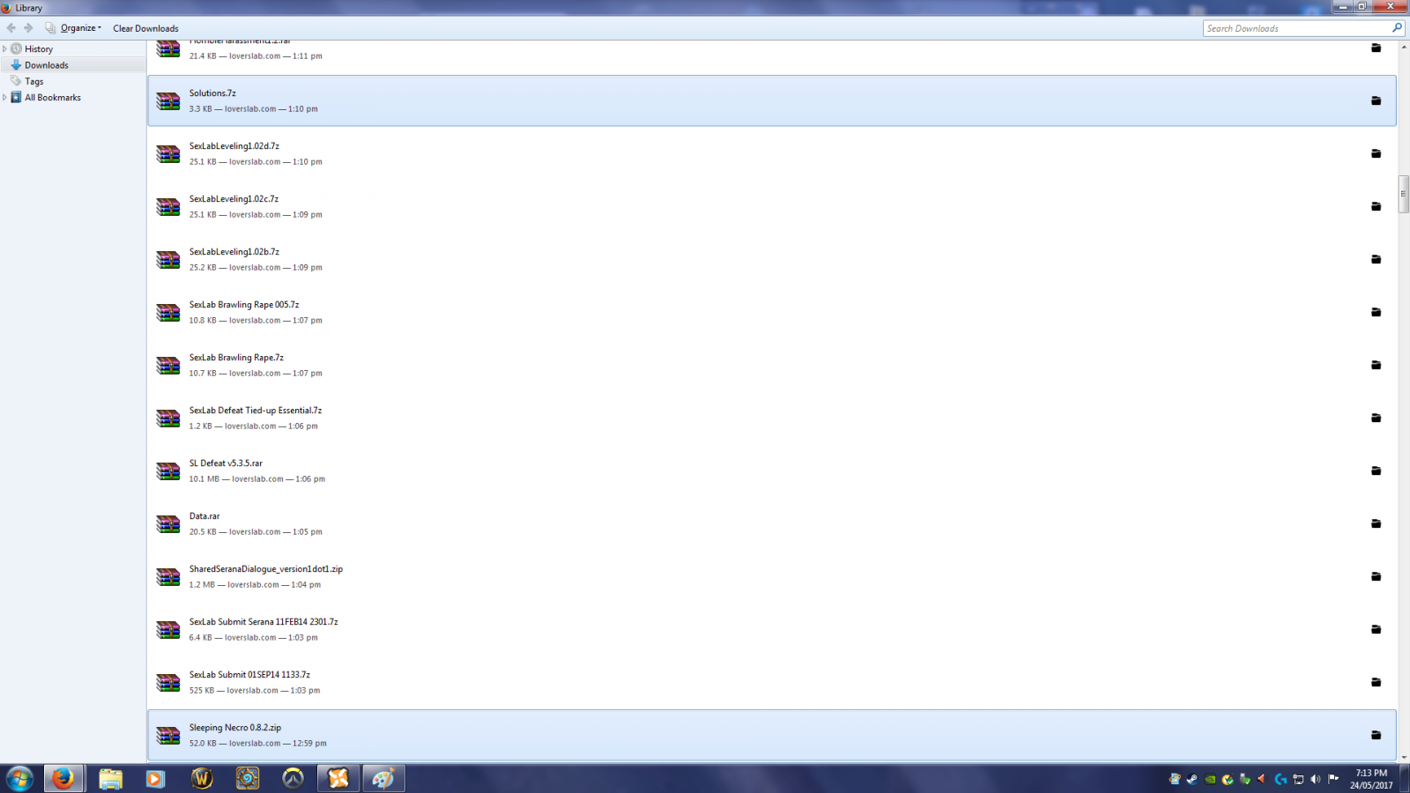
Task: Click the '3.3 KB — loverslab.com — 1:10 pm' details
Action: click(x=254, y=109)
